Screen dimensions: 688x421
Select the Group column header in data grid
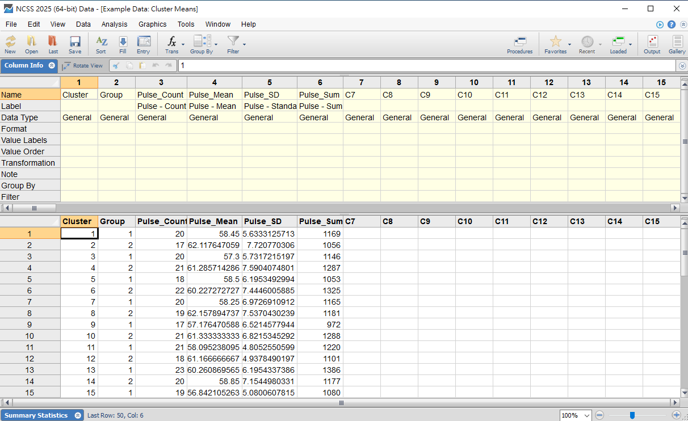coord(116,221)
